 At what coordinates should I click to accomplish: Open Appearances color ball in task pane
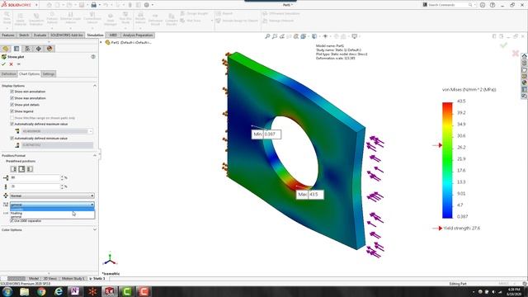tap(524, 82)
